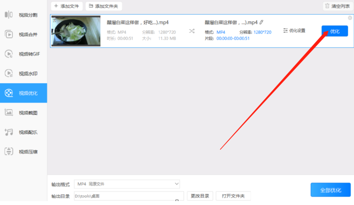Click 添加文件 to add a file
The width and height of the screenshot is (354, 205).
coord(67,6)
